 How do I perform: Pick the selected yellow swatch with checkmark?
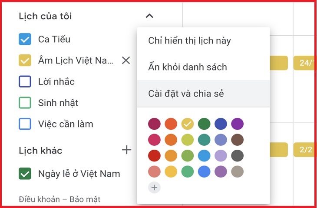pyautogui.click(x=187, y=124)
